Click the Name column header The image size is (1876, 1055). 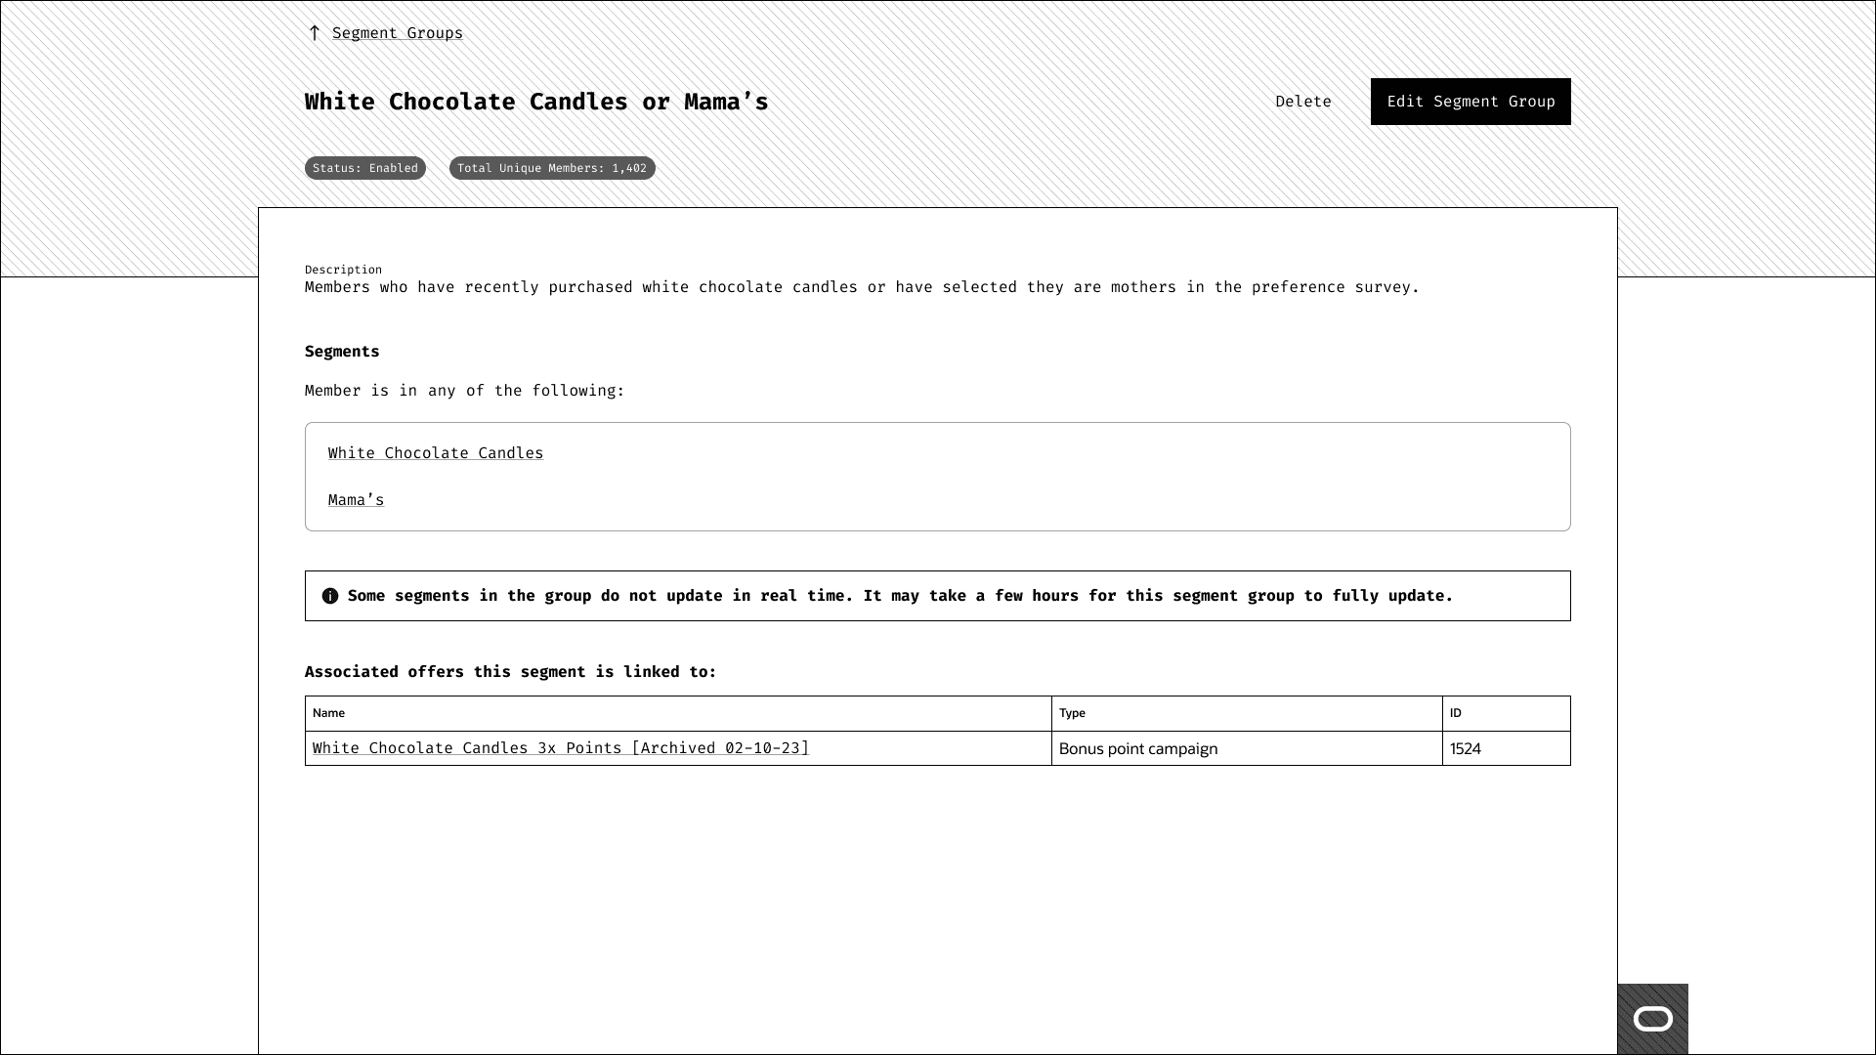[328, 713]
